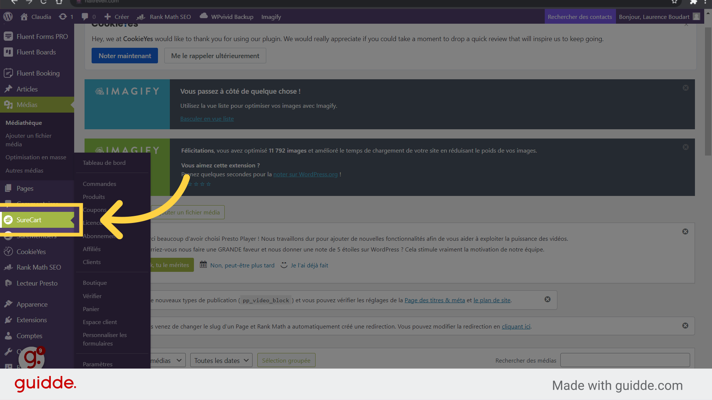Click the page vertical scrollbar
The width and height of the screenshot is (712, 400).
(x=708, y=91)
